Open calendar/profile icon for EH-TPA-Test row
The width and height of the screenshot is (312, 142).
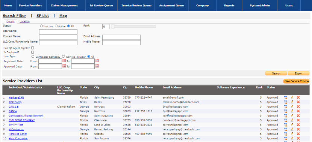click(286, 125)
